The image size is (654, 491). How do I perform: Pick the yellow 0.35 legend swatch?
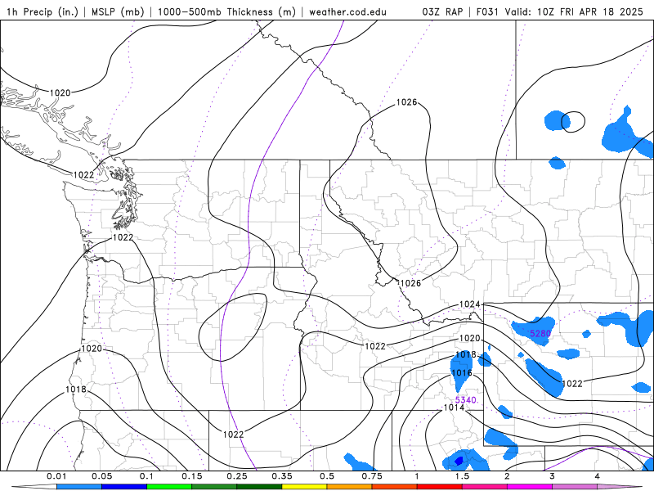tap(304, 487)
